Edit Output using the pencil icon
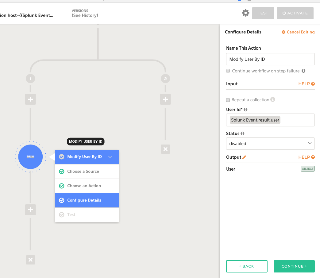 [244, 157]
